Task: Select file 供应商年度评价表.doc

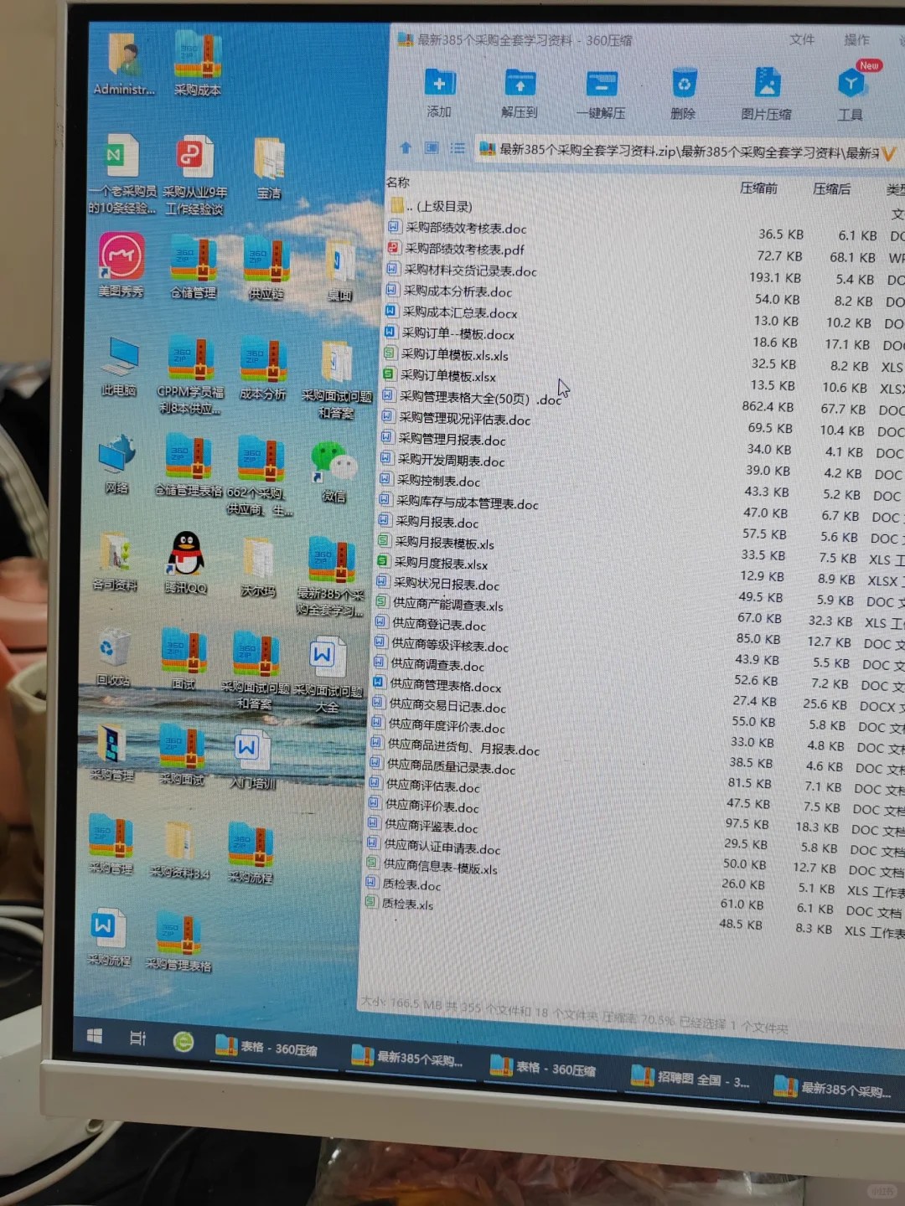Action: [x=437, y=726]
